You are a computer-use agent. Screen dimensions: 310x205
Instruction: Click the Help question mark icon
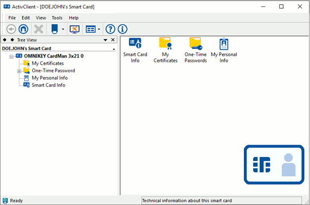110,29
